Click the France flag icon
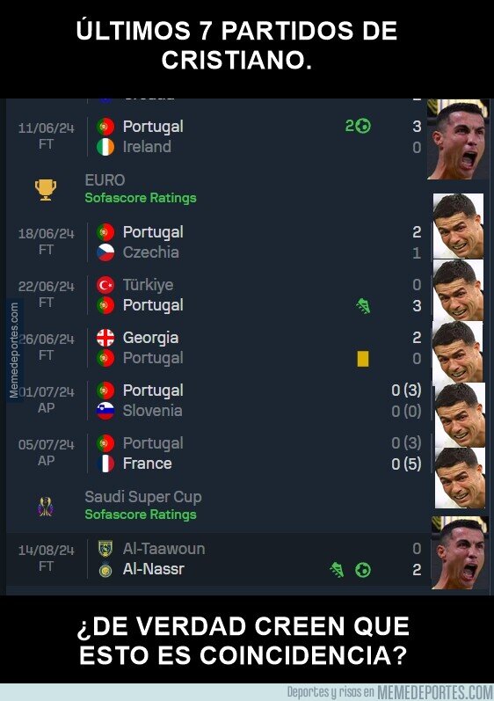The width and height of the screenshot is (494, 701). tap(105, 464)
